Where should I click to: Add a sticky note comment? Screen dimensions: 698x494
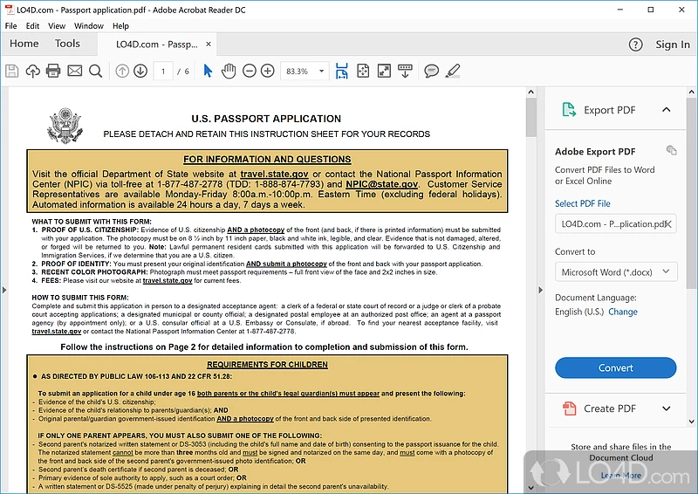tap(431, 71)
